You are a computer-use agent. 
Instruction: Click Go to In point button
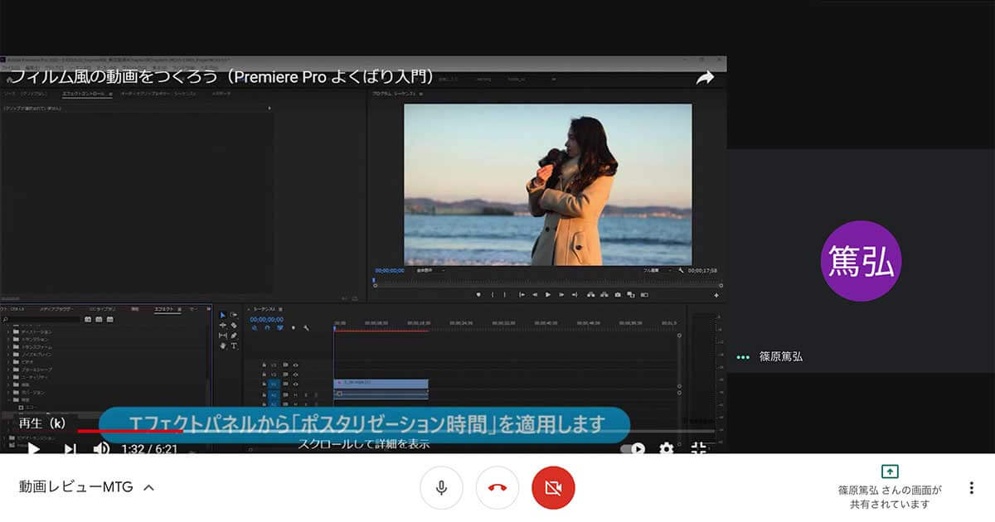(x=522, y=295)
